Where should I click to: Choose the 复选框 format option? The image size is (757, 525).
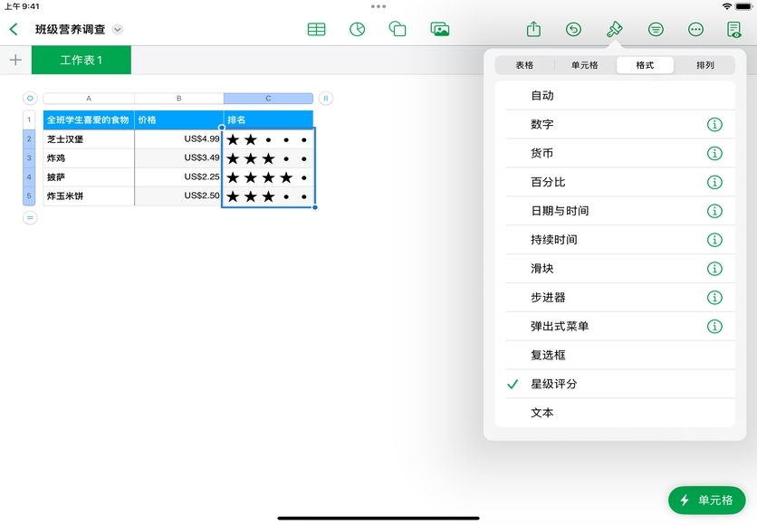click(548, 355)
